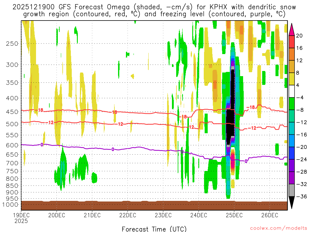
Task: Pick the light blue swatch between -20 and -16
Action: (292, 141)
